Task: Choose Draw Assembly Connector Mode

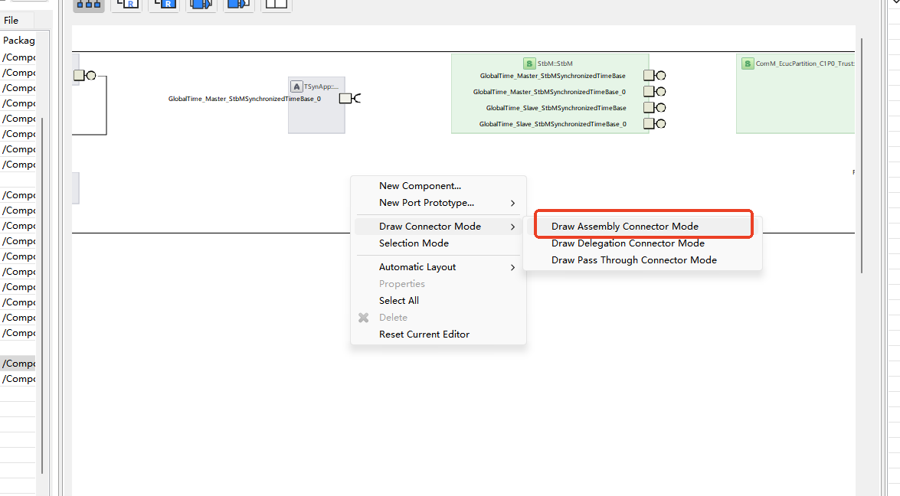Action: point(624,227)
